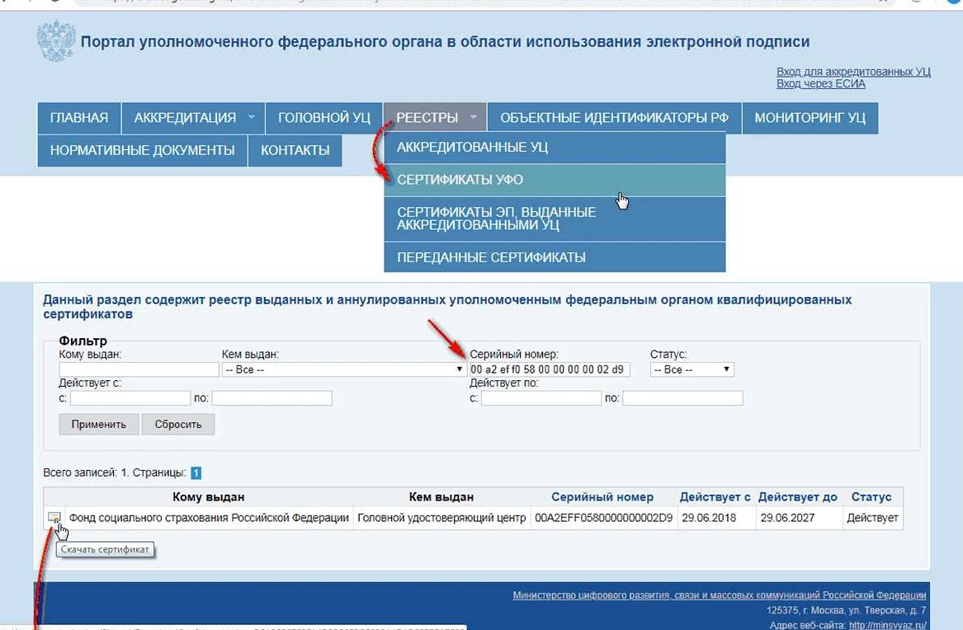Click the Кому выдан filter input field

139,369
